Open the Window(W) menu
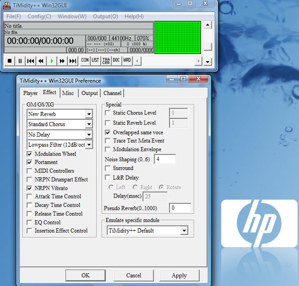Viewport: 299px width, 286px height. coord(72,16)
